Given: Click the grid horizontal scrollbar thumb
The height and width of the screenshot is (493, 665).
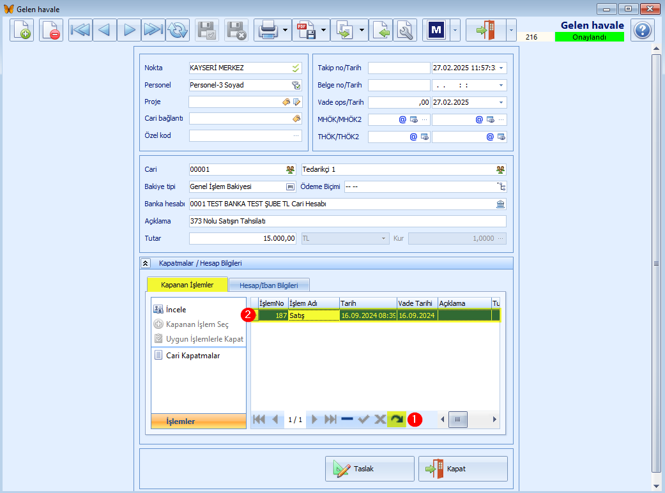Looking at the screenshot, I should tap(457, 420).
